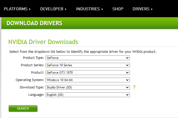The image size is (178, 118).
Task: Click the green question mark help icon
Action: coord(134,87)
